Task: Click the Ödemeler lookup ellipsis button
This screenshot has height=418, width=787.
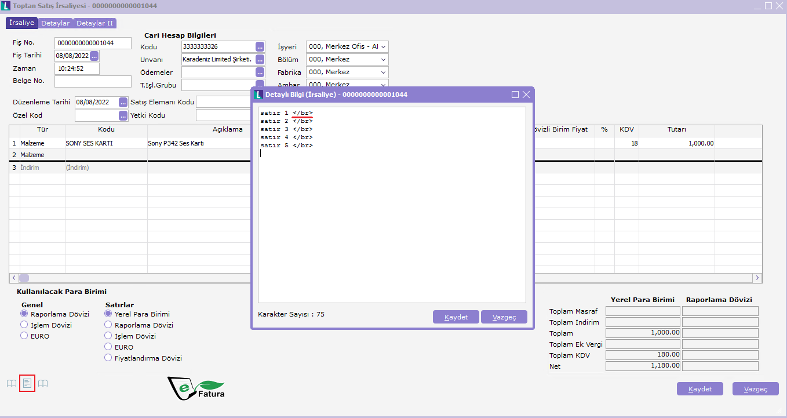Action: click(260, 72)
